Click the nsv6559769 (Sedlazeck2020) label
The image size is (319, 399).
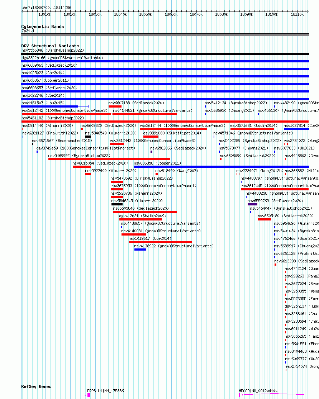276,201
